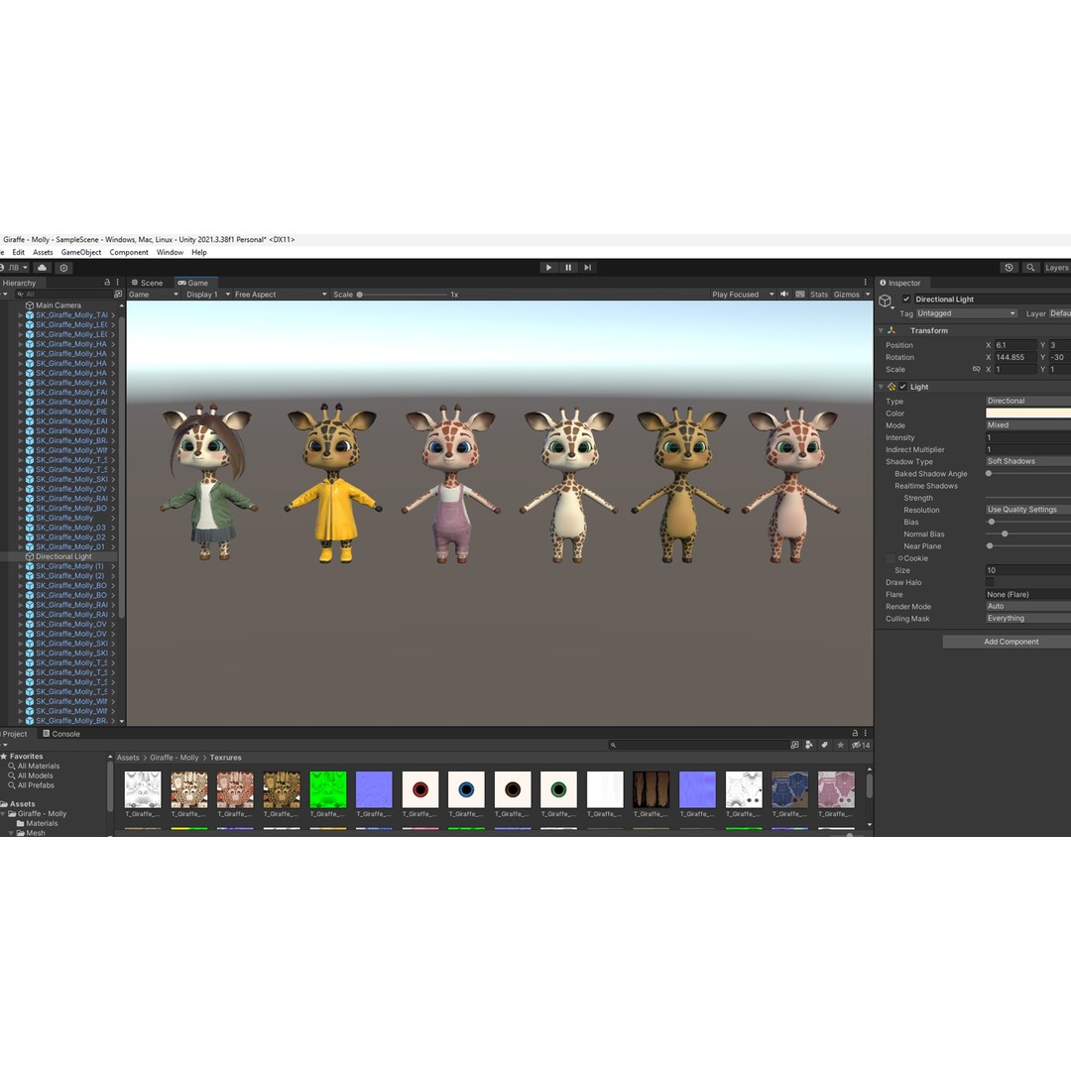The height and width of the screenshot is (1071, 1071).
Task: Select the green texture thumbnail in the Project panel
Action: point(327,788)
